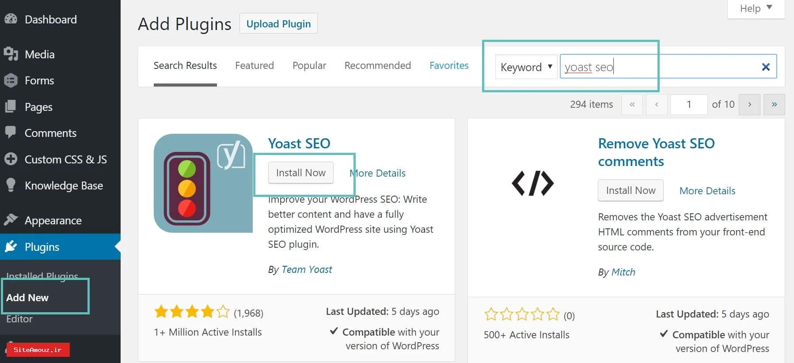Click the Appearance paintbrush icon
The width and height of the screenshot is (794, 363).
11,220
